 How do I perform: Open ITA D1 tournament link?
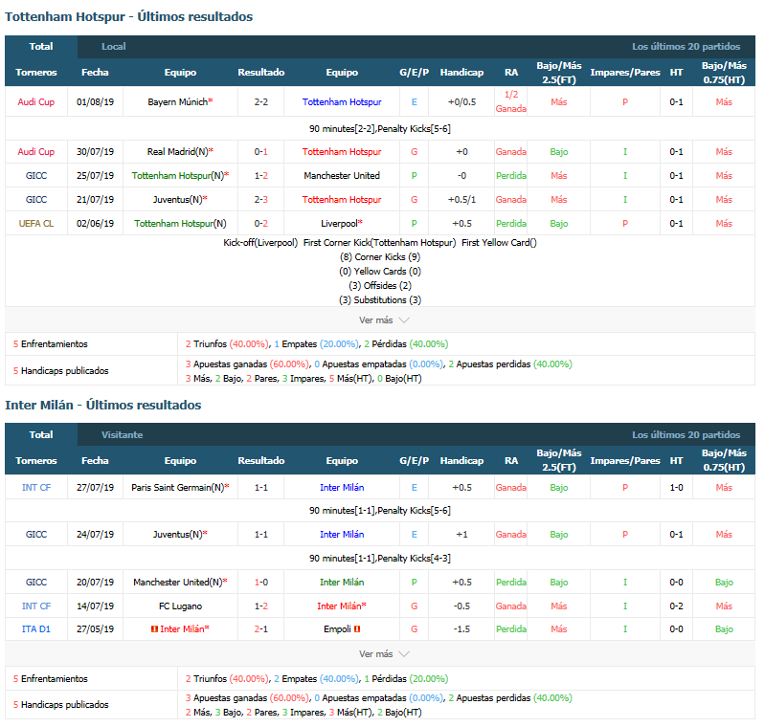pos(36,629)
